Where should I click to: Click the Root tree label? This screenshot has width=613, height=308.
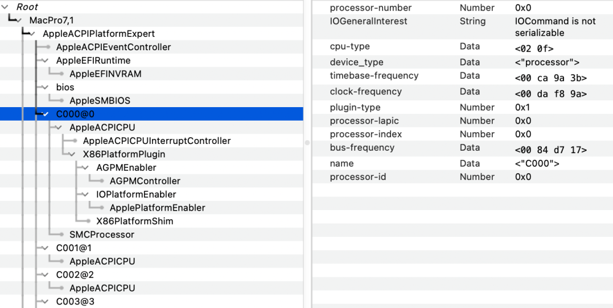pyautogui.click(x=27, y=7)
